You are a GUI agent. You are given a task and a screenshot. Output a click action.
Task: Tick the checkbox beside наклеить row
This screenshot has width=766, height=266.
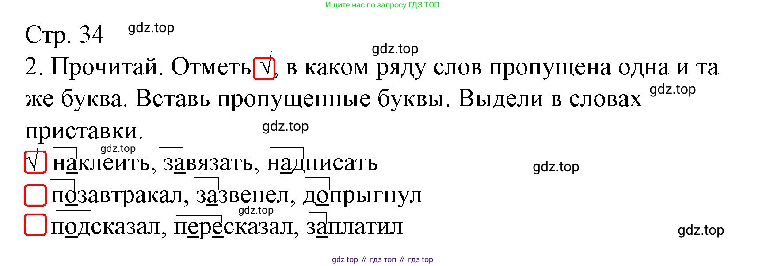(x=35, y=163)
